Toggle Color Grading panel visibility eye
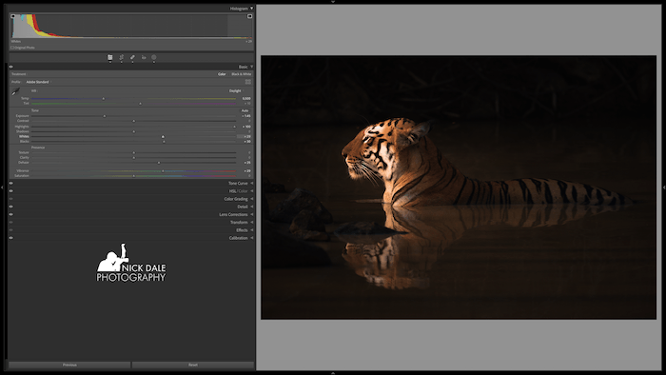Image resolution: width=666 pixels, height=375 pixels. click(11, 199)
